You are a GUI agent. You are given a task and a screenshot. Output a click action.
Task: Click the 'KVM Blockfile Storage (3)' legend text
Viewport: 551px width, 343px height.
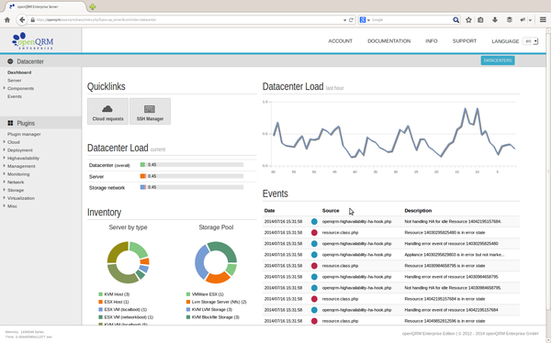tap(216, 317)
